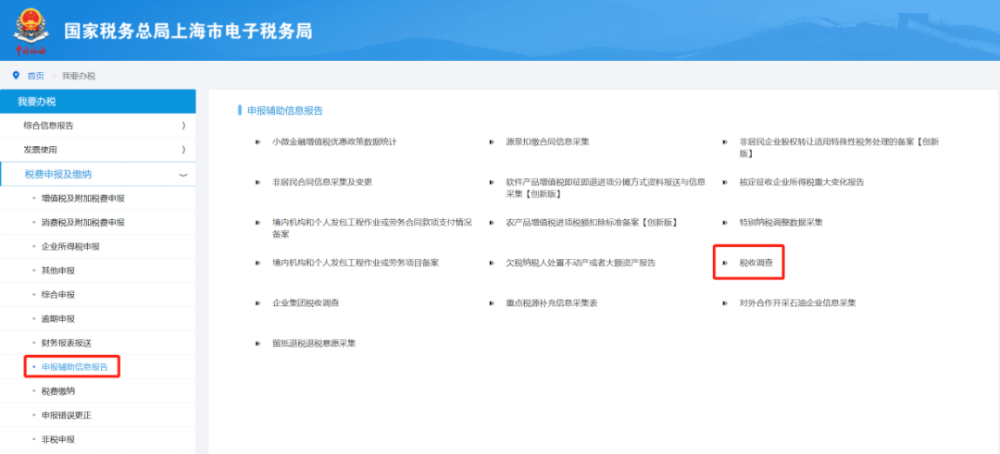Open 企业集团税收调查
This screenshot has width=1000, height=454.
coord(306,303)
